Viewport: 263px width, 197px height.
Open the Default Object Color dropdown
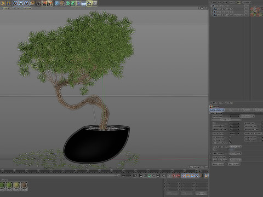pos(235,147)
